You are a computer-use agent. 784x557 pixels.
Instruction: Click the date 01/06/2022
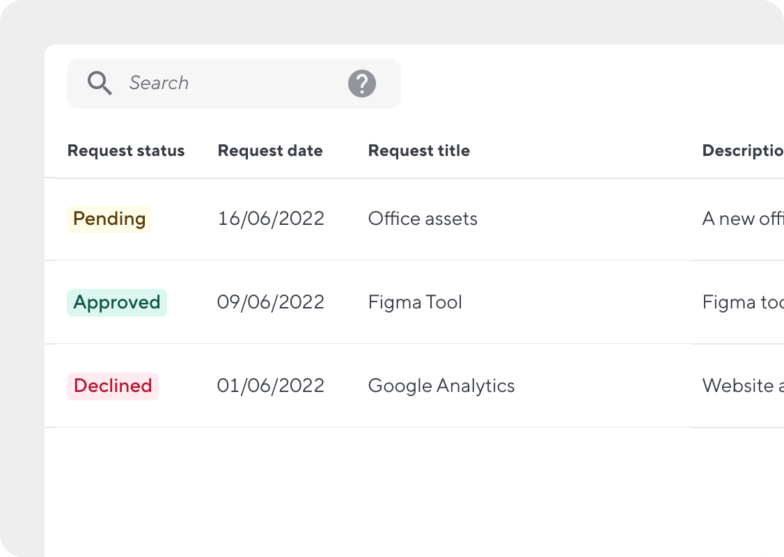coord(271,386)
